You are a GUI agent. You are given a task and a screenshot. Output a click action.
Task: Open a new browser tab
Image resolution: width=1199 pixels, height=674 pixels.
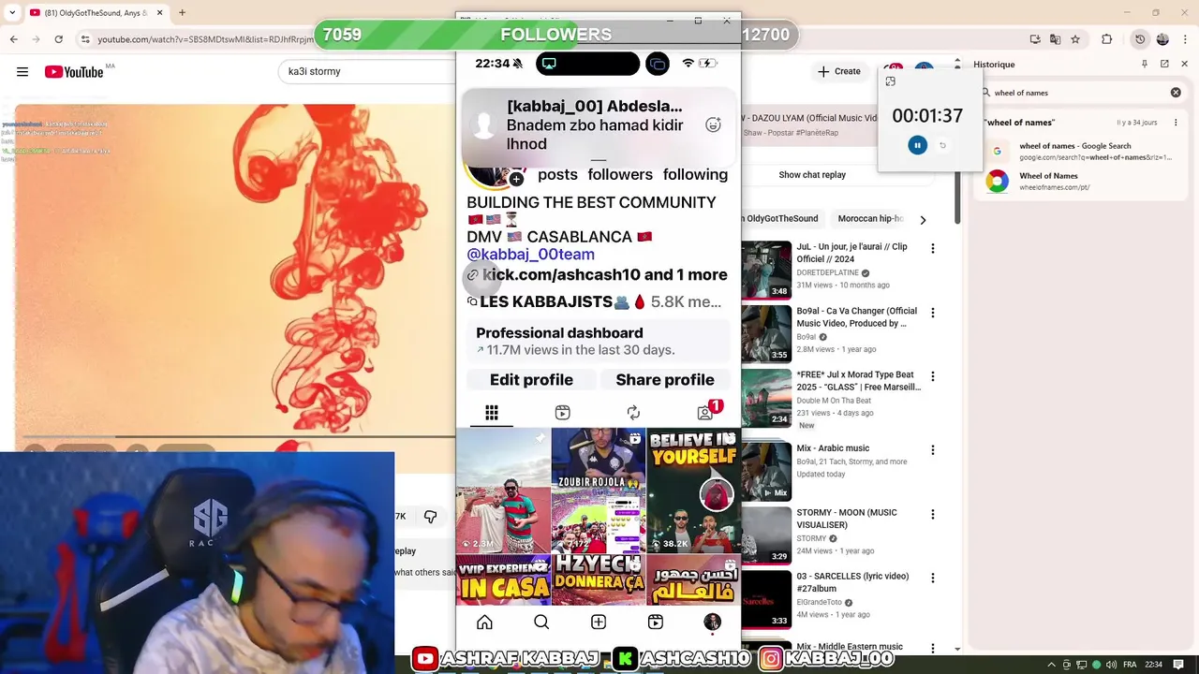pyautogui.click(x=182, y=13)
